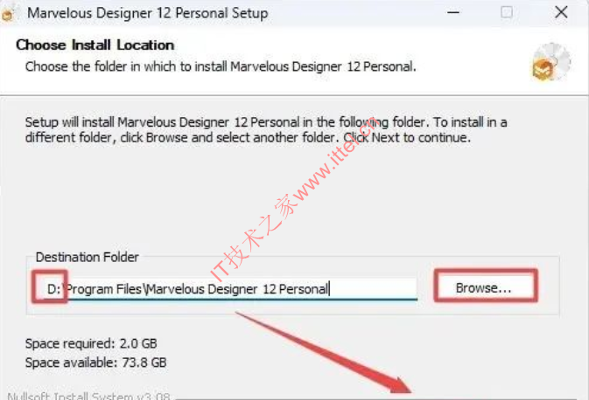
Task: Place cursor after 'Personal' in the path field
Action: (x=329, y=289)
